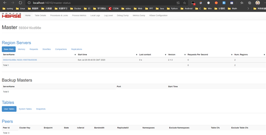Open Debug Dump page
This screenshot has height=135, width=266.
click(x=123, y=15)
